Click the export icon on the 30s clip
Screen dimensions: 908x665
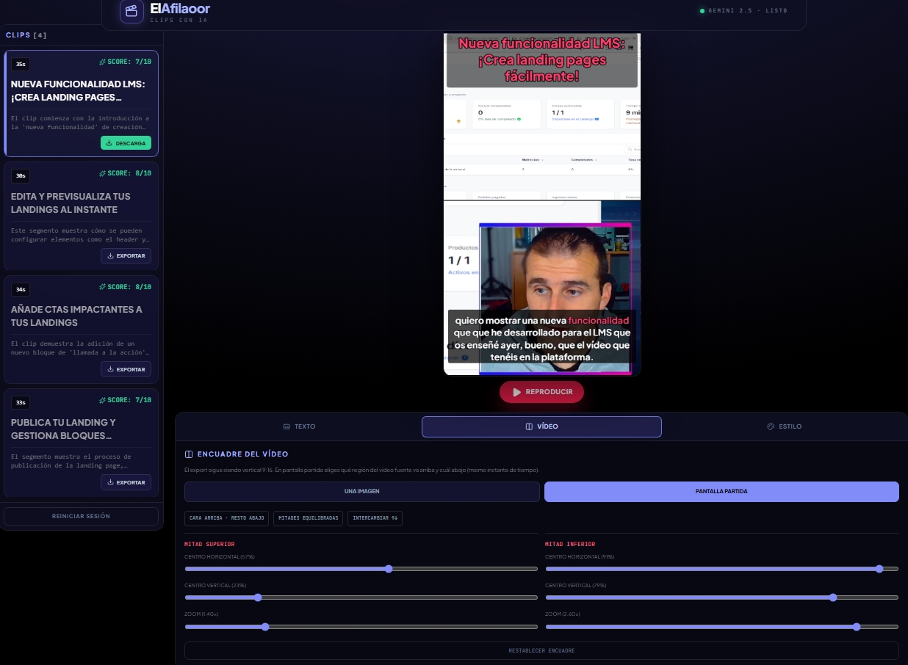click(110, 256)
